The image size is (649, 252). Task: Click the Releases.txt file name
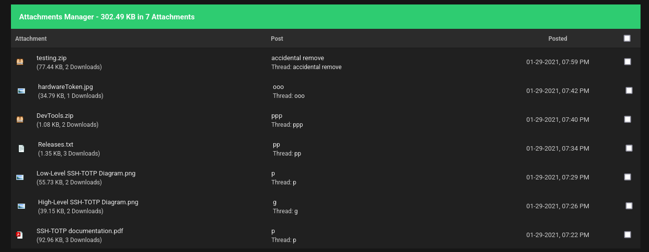point(56,145)
